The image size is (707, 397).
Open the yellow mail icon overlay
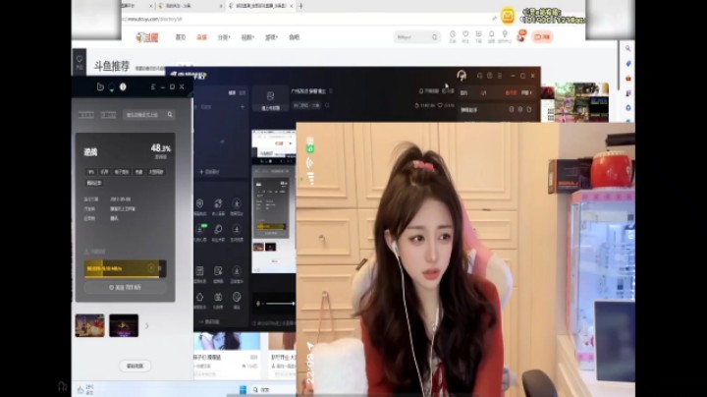509,16
